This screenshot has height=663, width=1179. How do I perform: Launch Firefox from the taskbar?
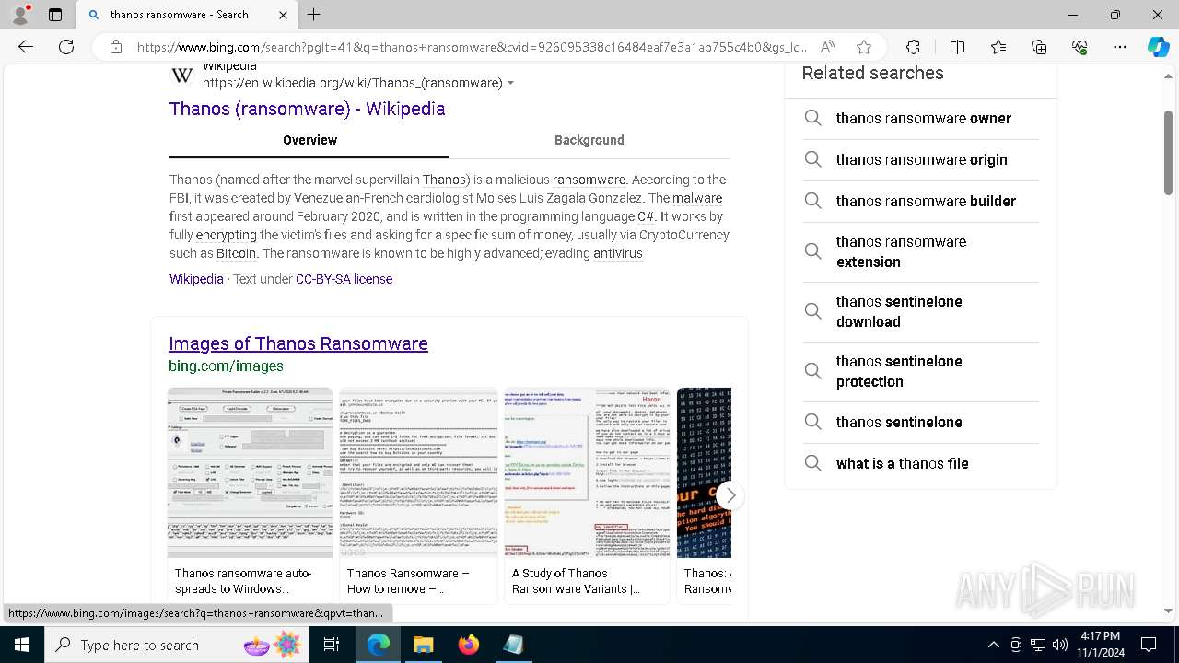(x=468, y=645)
